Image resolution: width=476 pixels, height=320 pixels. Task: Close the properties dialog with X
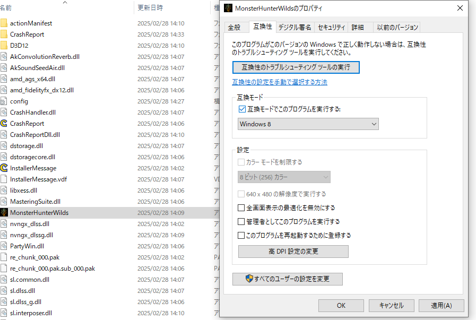tap(460, 8)
